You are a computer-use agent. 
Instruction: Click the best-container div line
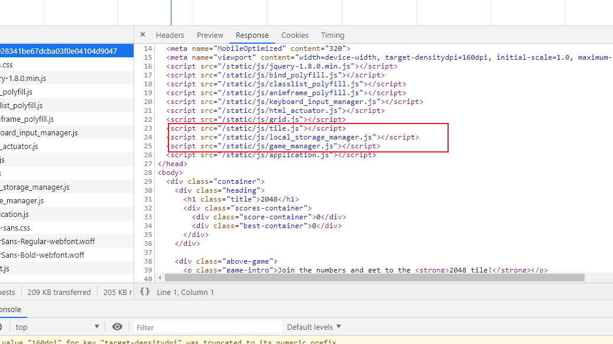pyautogui.click(x=267, y=226)
